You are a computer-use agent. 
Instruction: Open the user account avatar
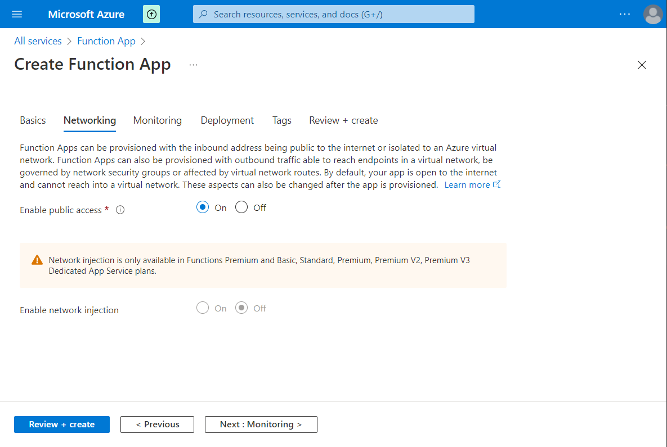pos(652,14)
